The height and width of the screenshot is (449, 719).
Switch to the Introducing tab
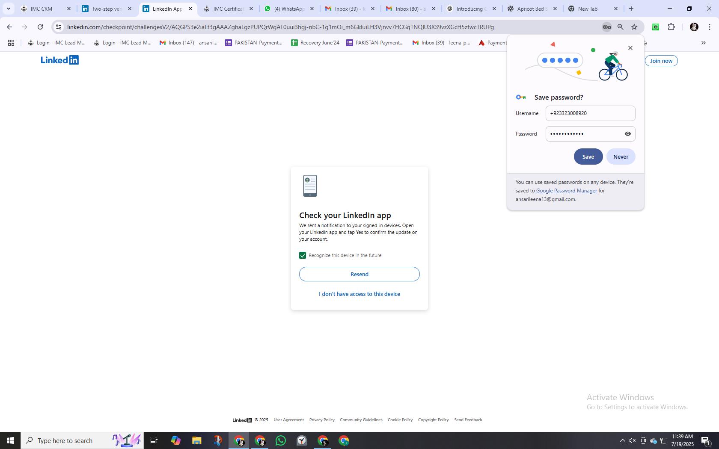click(471, 9)
